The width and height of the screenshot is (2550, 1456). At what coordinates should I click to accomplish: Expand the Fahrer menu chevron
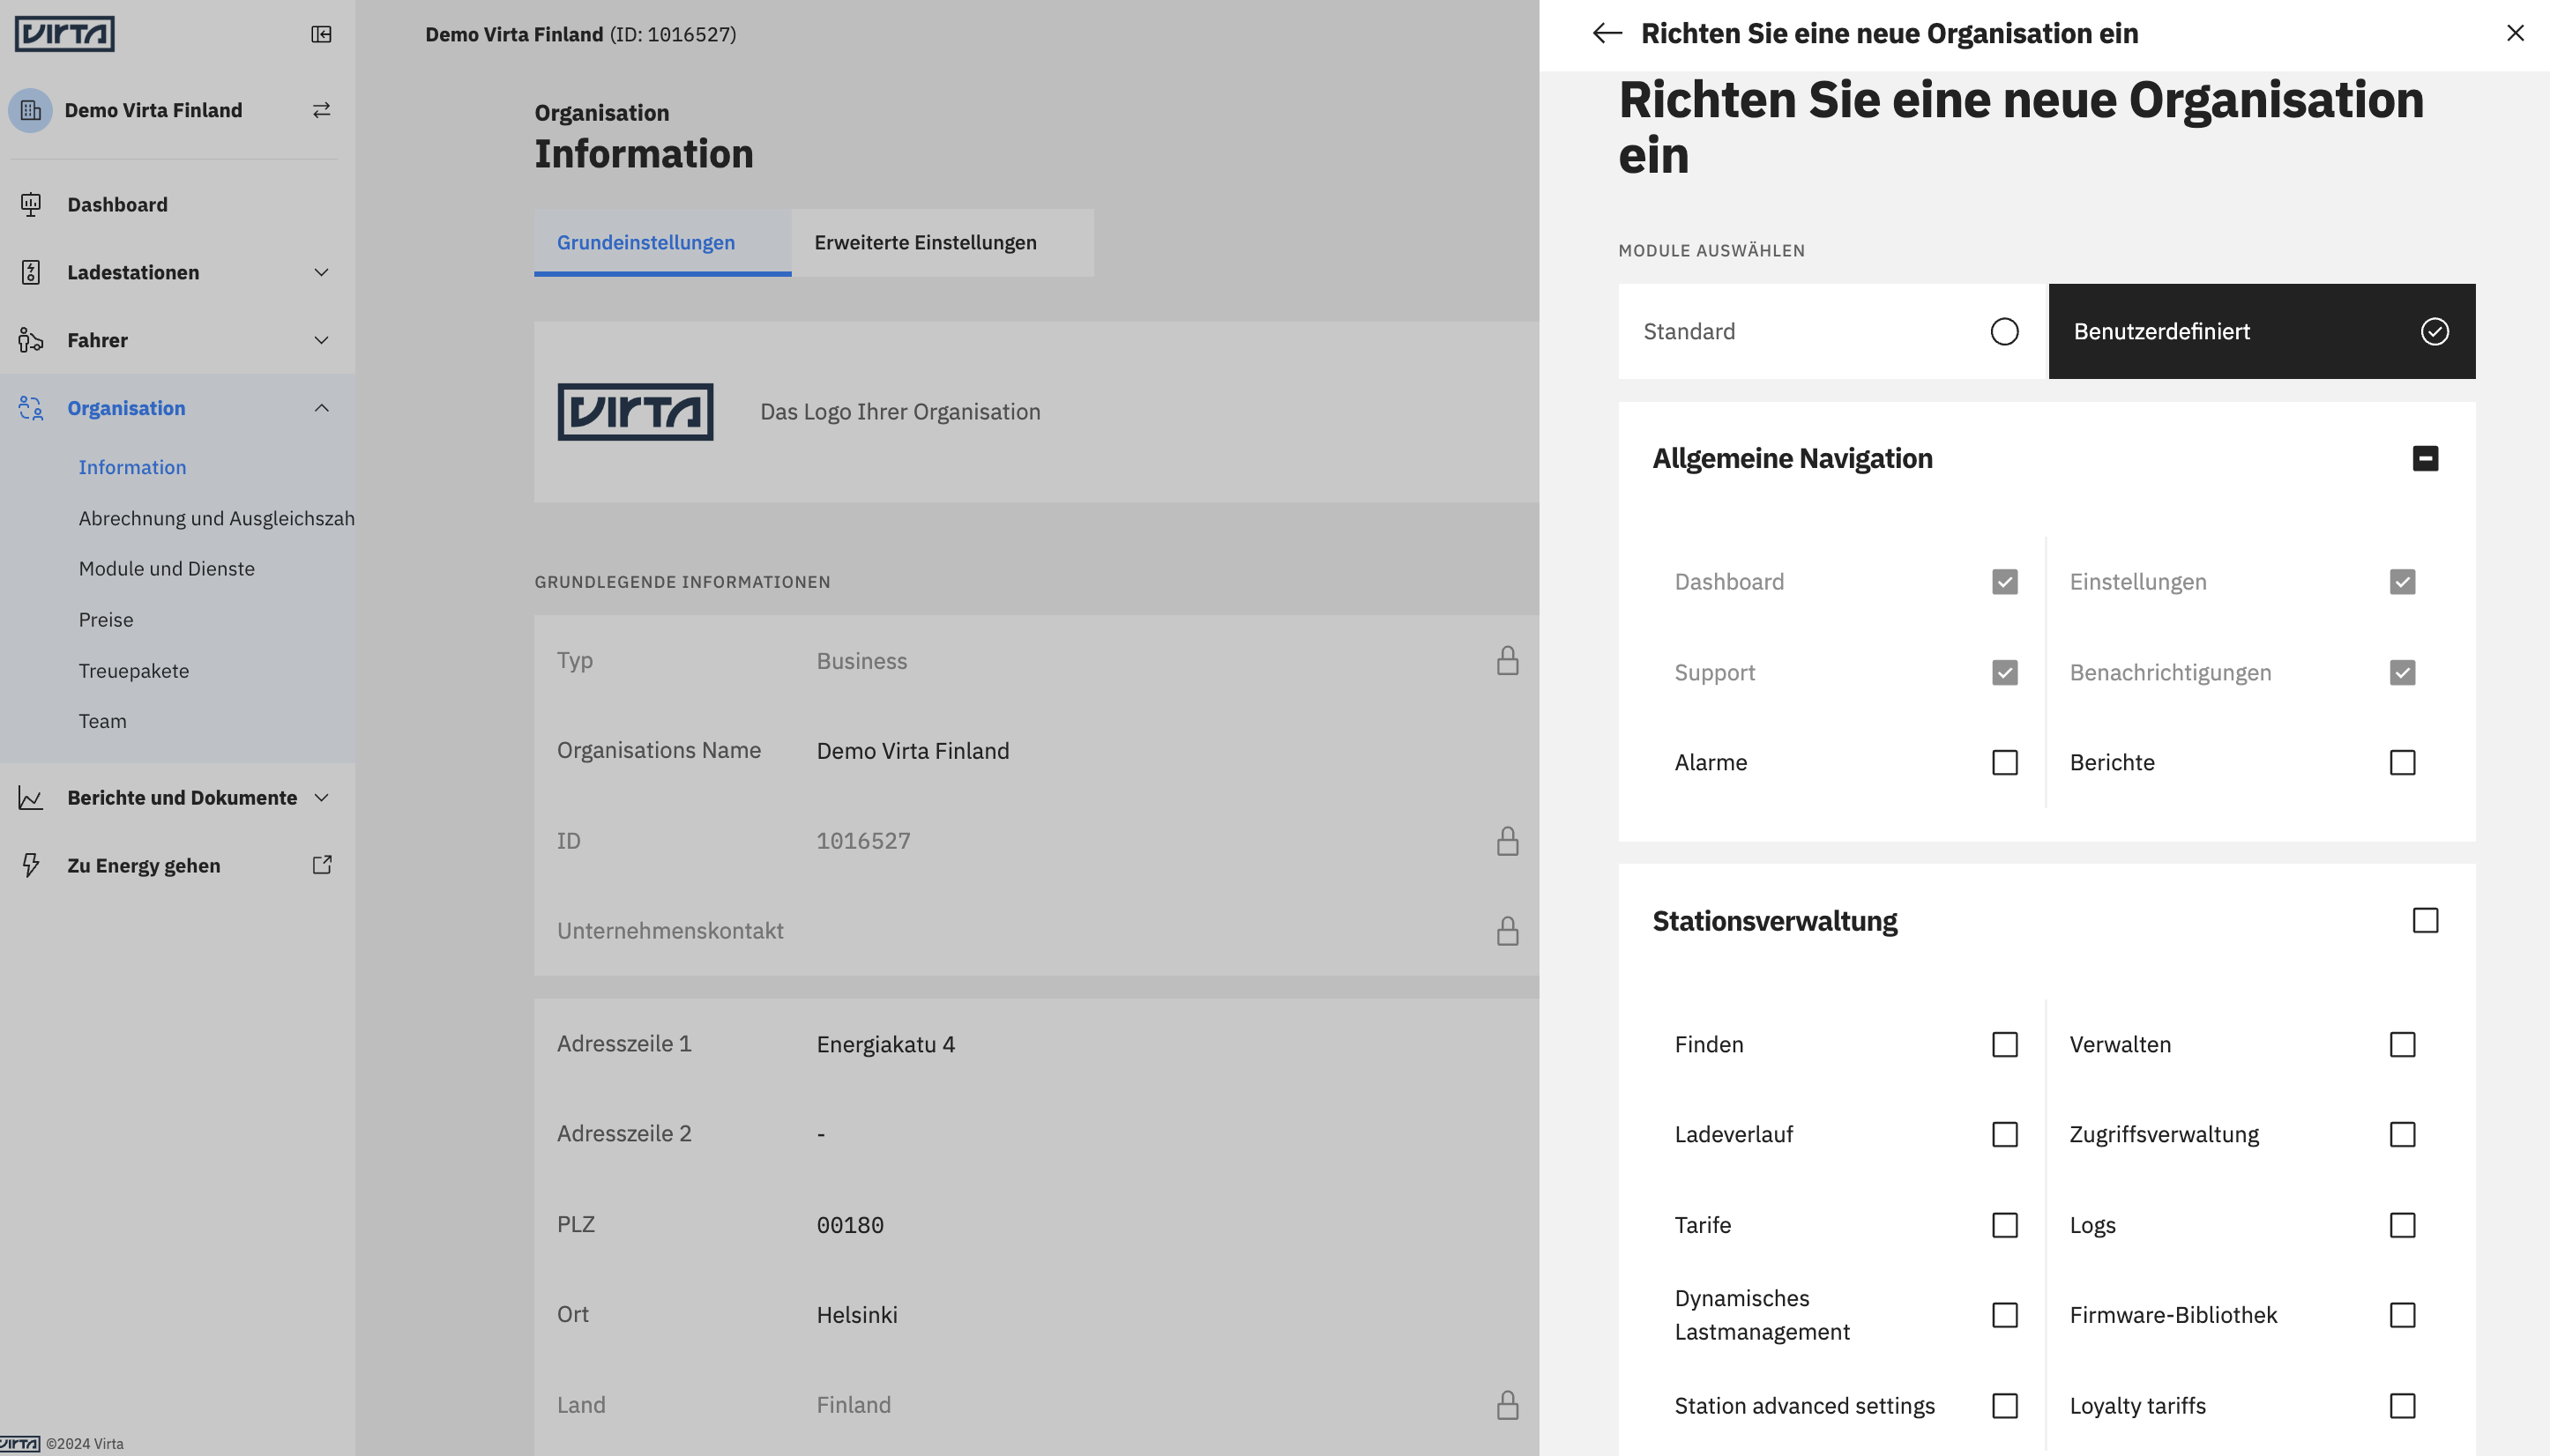tap(321, 340)
